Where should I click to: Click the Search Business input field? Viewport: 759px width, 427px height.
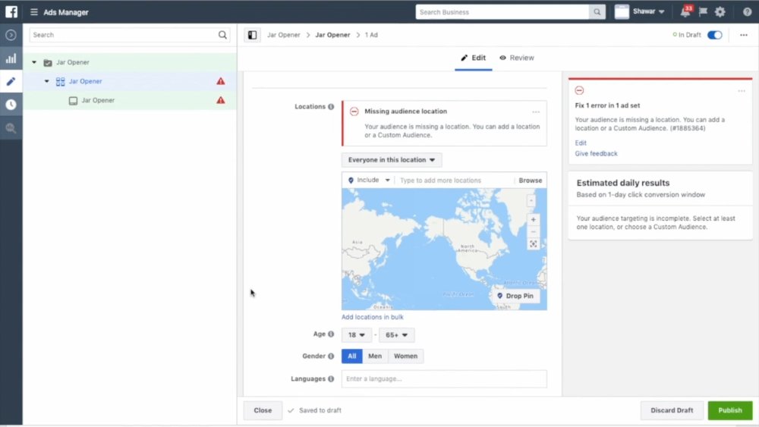point(502,12)
